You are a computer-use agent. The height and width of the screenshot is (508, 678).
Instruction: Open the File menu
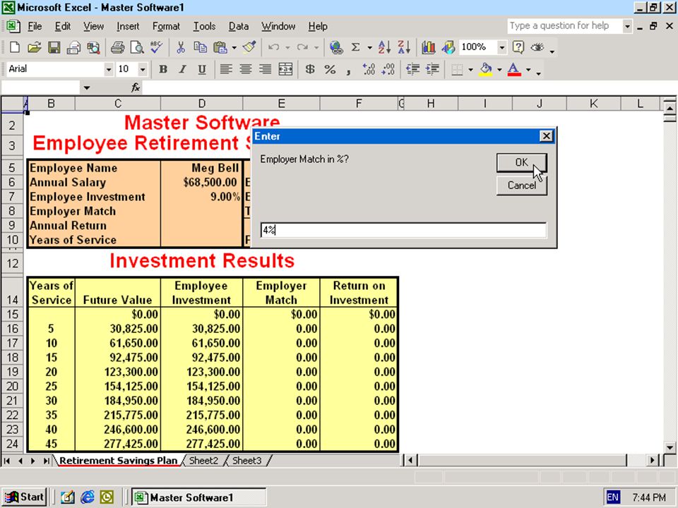[35, 26]
